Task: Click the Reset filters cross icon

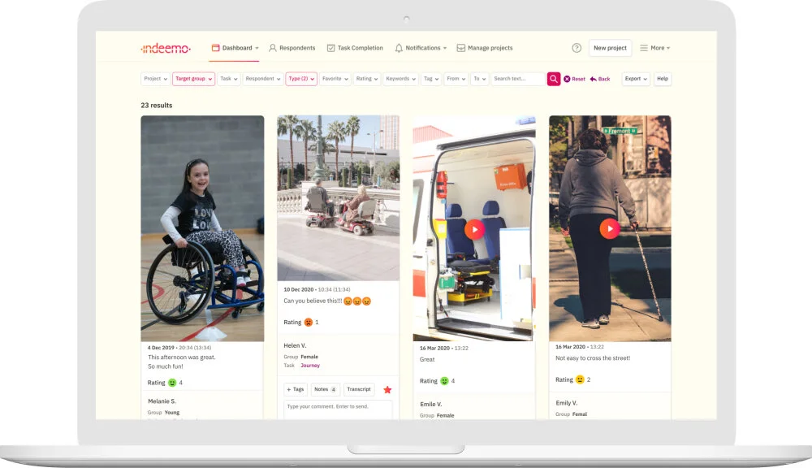Action: point(567,79)
